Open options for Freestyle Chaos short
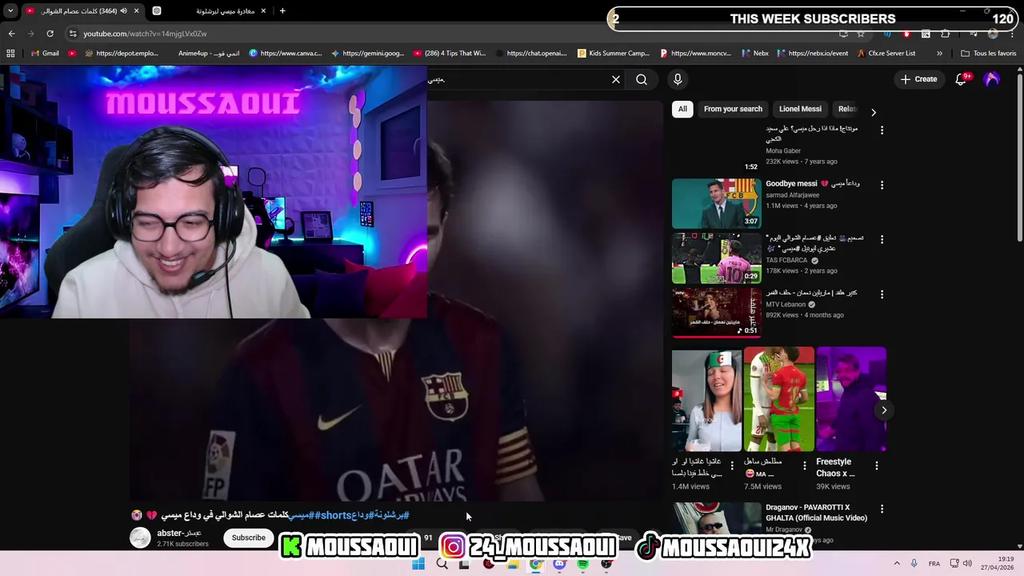This screenshot has width=1024, height=576. tap(876, 466)
